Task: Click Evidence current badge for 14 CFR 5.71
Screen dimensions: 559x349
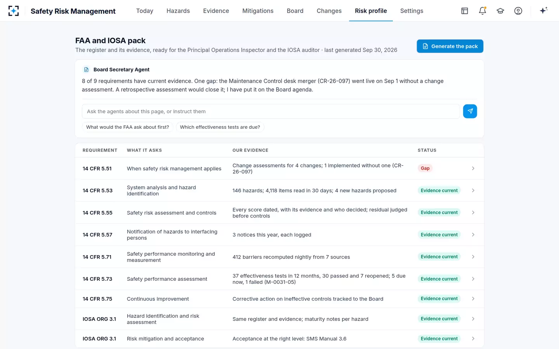Action: click(x=439, y=257)
